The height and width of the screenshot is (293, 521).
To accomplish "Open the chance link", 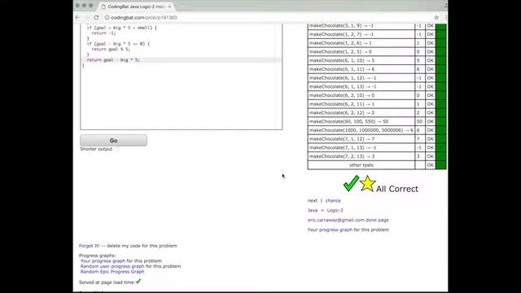I will 333,201.
